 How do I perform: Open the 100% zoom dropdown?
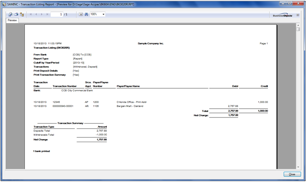103,14
